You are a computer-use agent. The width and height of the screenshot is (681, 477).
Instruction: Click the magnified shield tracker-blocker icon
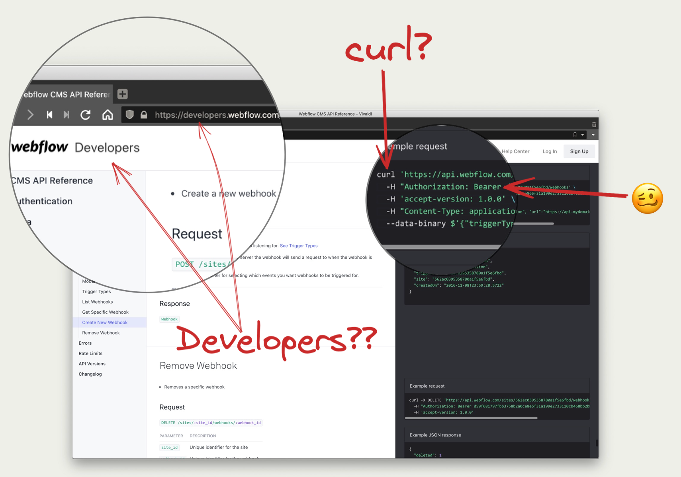129,115
